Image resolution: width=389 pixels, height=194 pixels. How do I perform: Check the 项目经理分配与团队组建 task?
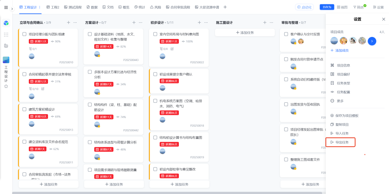[25, 34]
